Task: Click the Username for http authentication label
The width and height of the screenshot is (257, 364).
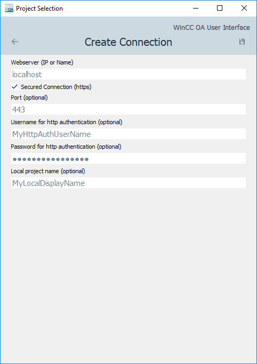Action: 67,122
